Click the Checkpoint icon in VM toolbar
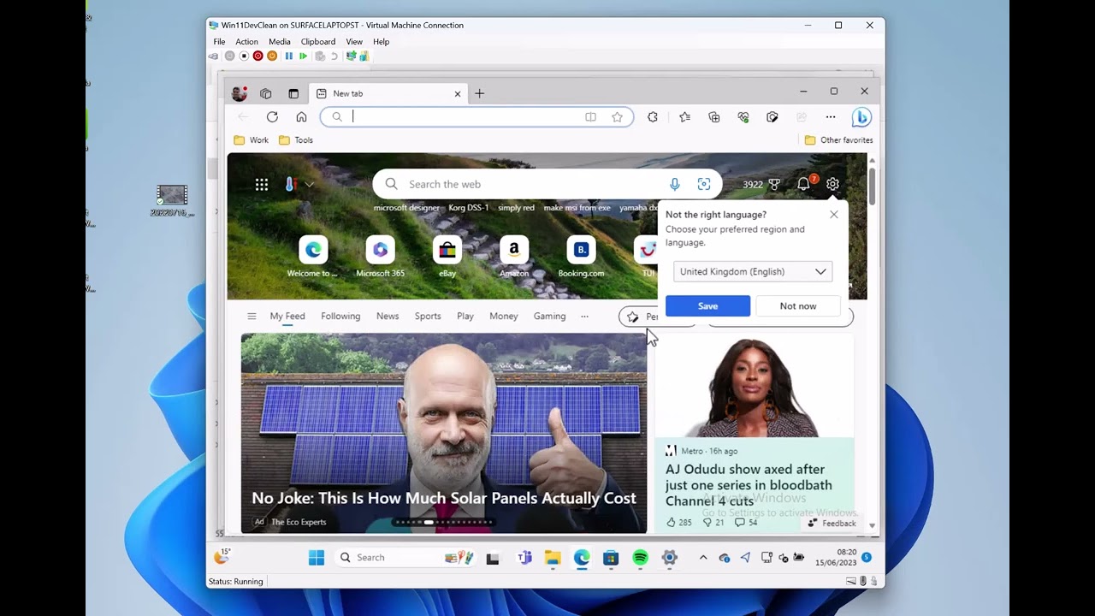 pos(320,56)
